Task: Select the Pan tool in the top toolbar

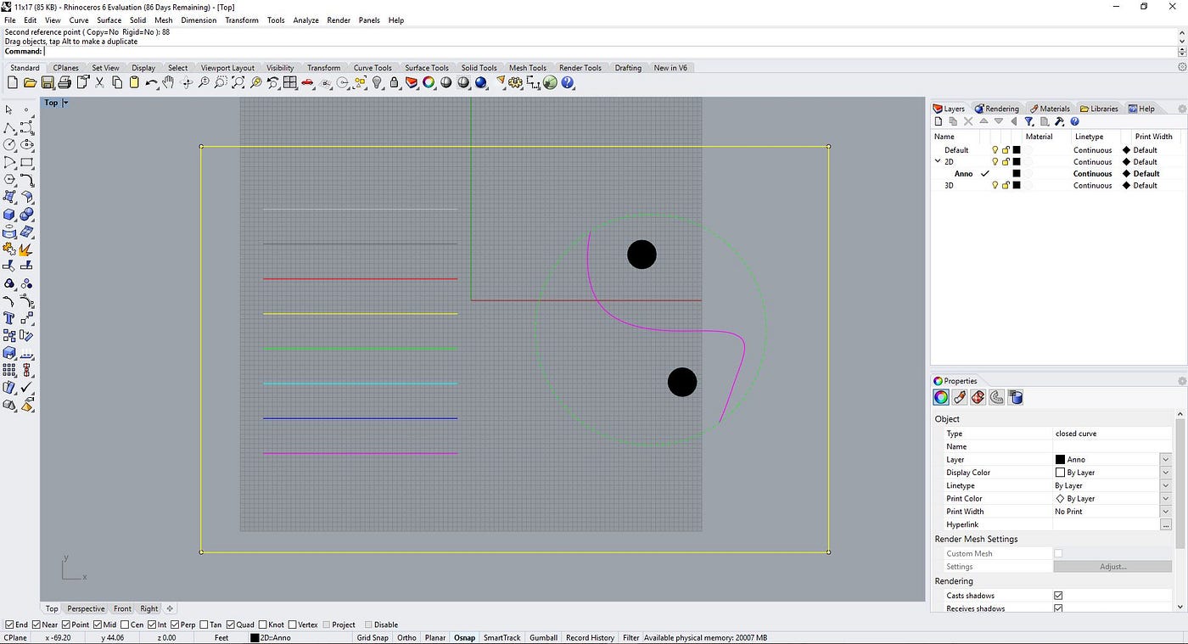Action: click(x=169, y=82)
